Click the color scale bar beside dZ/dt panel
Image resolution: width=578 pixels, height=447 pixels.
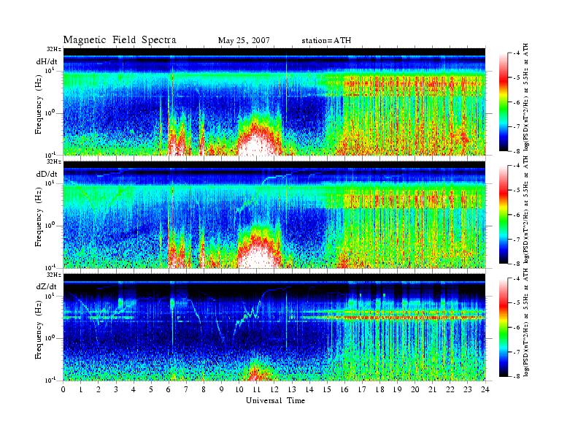504,327
